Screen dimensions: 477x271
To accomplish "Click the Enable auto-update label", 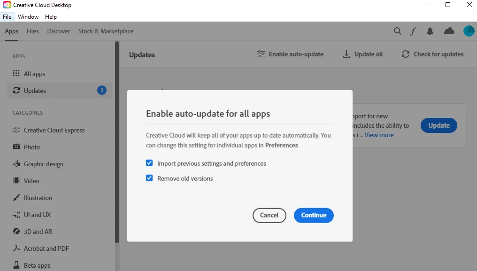I will pos(296,54).
